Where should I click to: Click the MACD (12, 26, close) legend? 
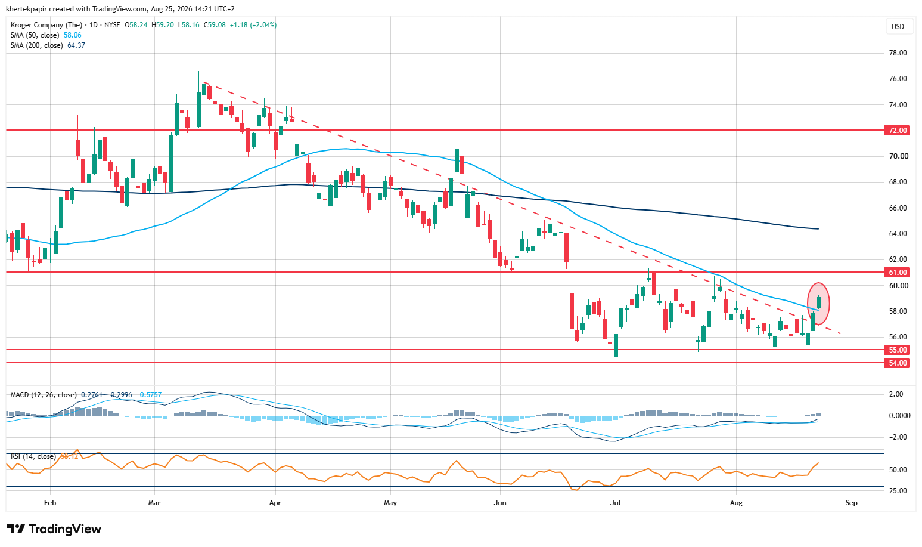click(x=44, y=395)
